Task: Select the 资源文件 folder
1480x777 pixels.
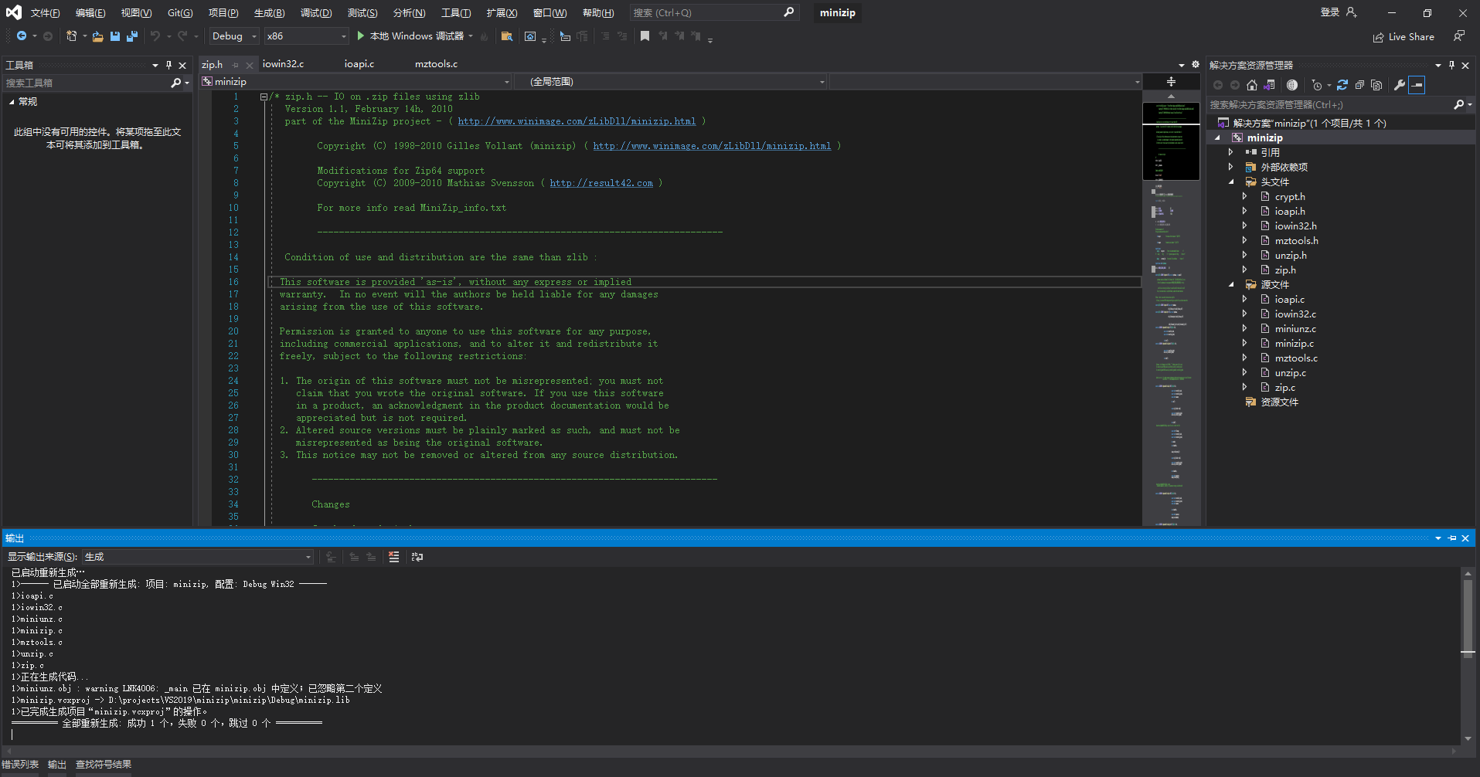Action: [1279, 402]
